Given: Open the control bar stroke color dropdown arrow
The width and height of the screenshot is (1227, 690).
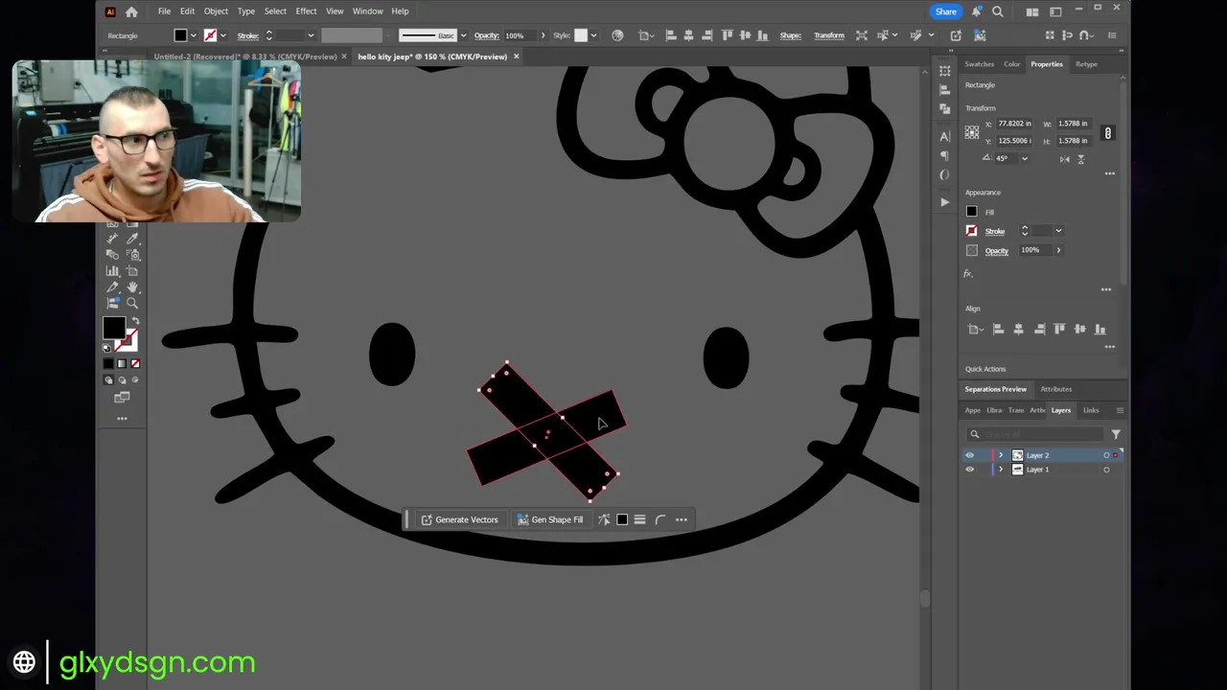Looking at the screenshot, I should coord(223,35).
